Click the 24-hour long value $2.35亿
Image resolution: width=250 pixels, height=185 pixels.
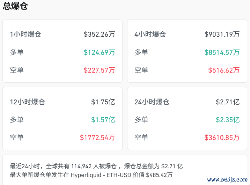(228, 120)
